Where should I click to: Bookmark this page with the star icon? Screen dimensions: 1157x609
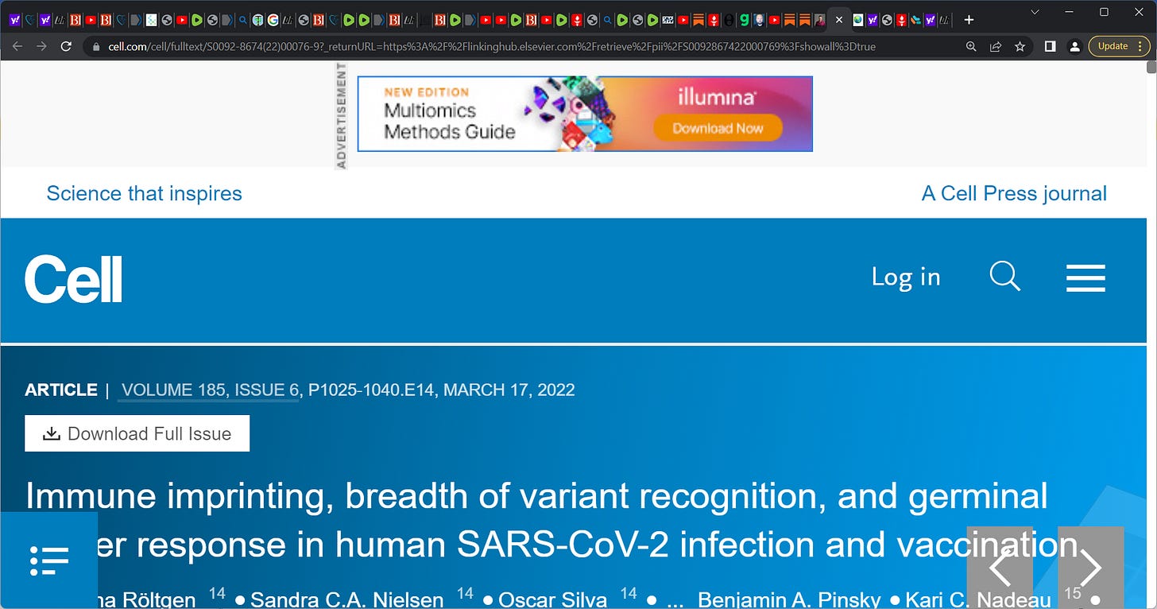1020,47
